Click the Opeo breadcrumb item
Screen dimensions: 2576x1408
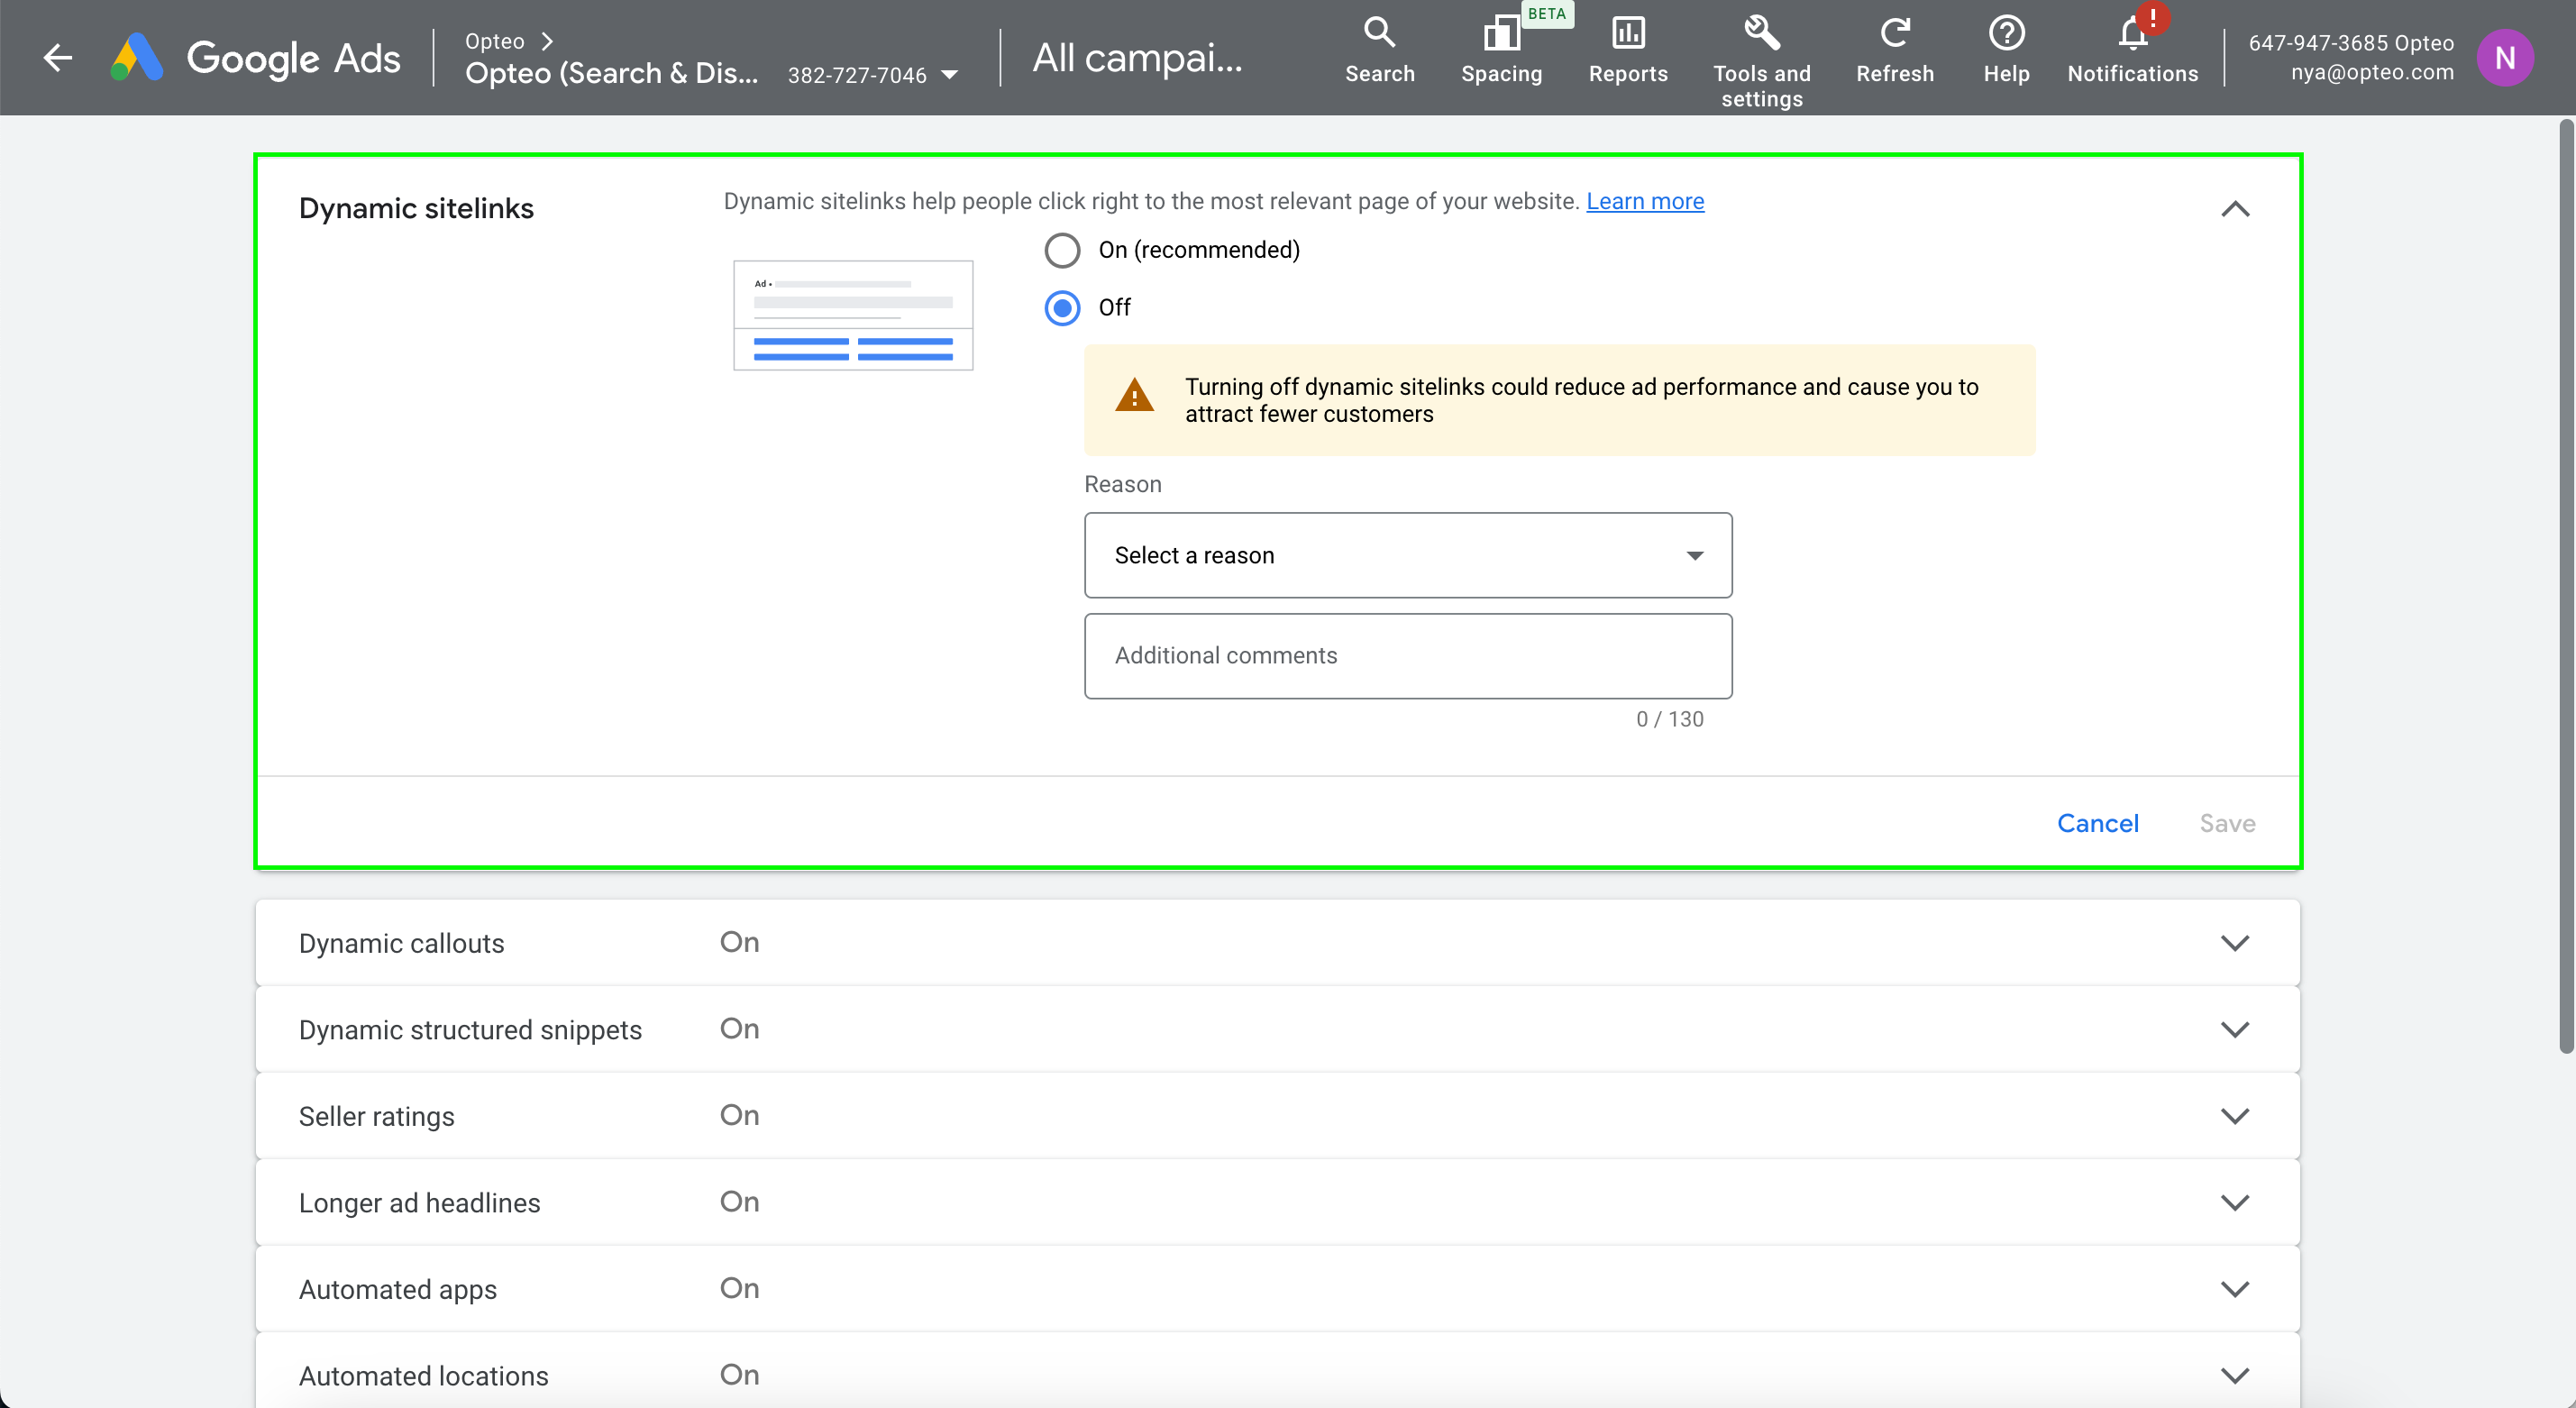point(495,41)
